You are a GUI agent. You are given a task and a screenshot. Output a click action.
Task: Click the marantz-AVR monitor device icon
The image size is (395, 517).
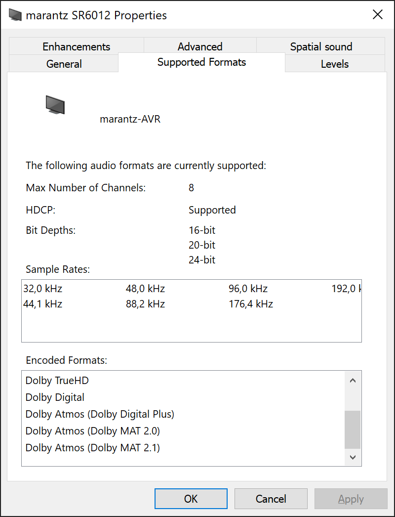[x=55, y=105]
